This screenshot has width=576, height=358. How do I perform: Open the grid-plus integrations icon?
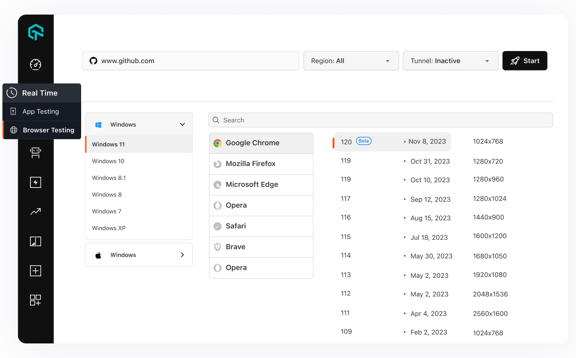[36, 300]
